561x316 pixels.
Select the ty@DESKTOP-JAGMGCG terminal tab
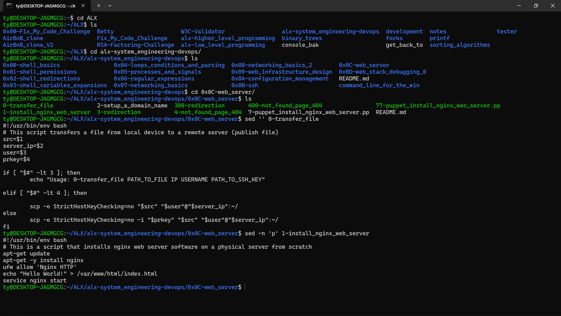[45, 6]
